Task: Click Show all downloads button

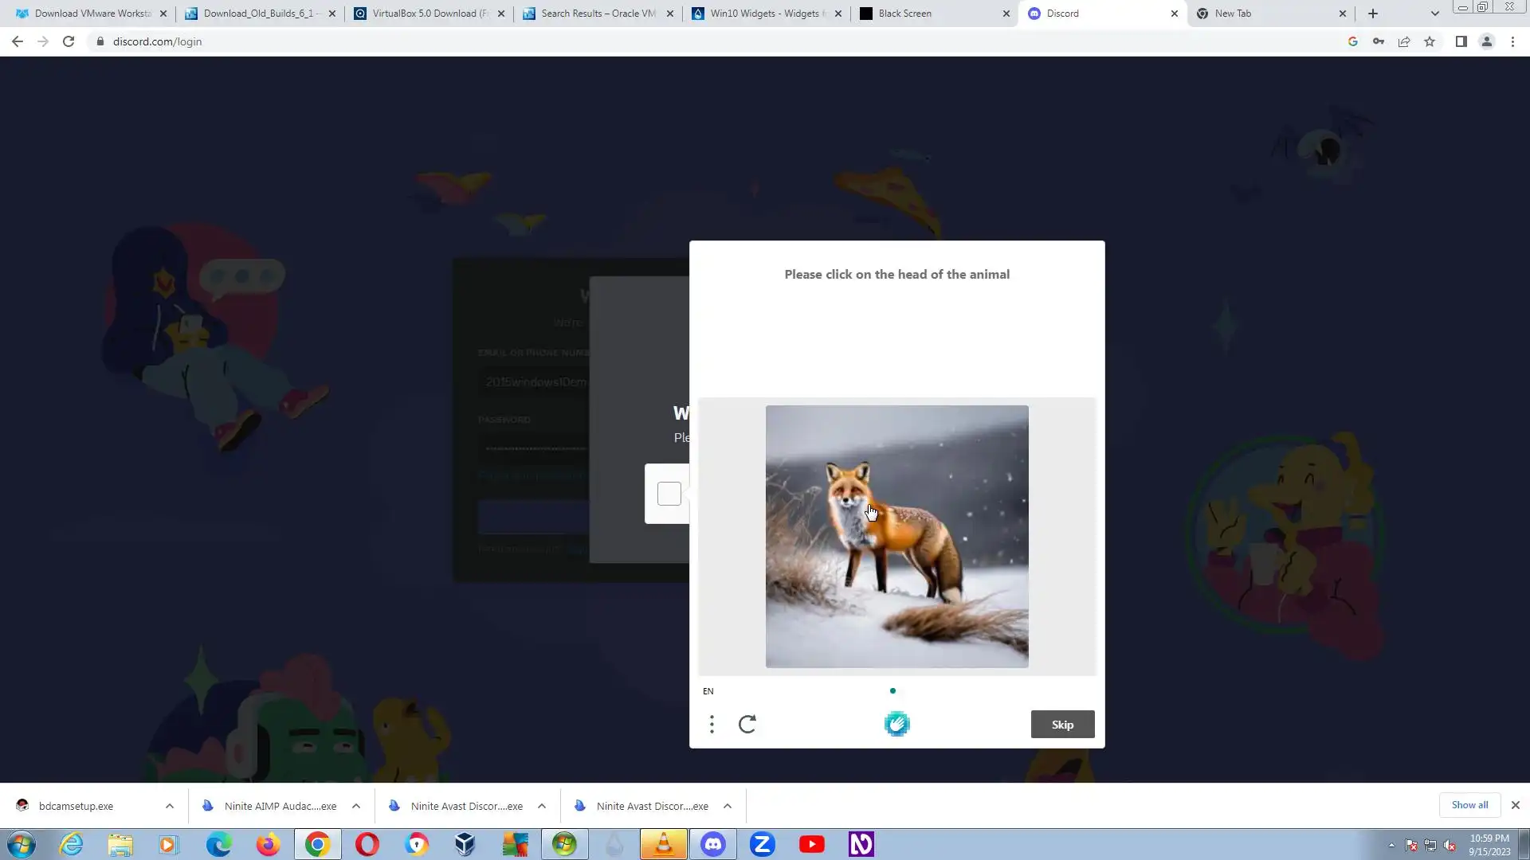Action: pyautogui.click(x=1469, y=805)
